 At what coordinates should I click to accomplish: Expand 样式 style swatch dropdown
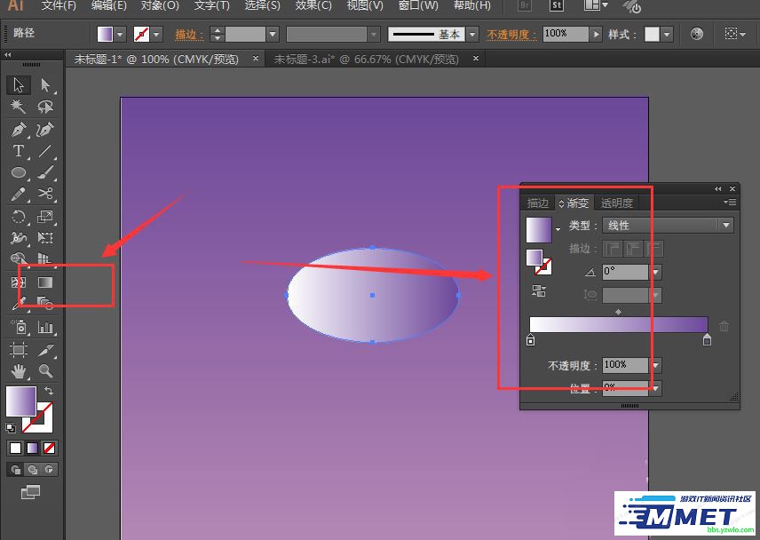(667, 35)
